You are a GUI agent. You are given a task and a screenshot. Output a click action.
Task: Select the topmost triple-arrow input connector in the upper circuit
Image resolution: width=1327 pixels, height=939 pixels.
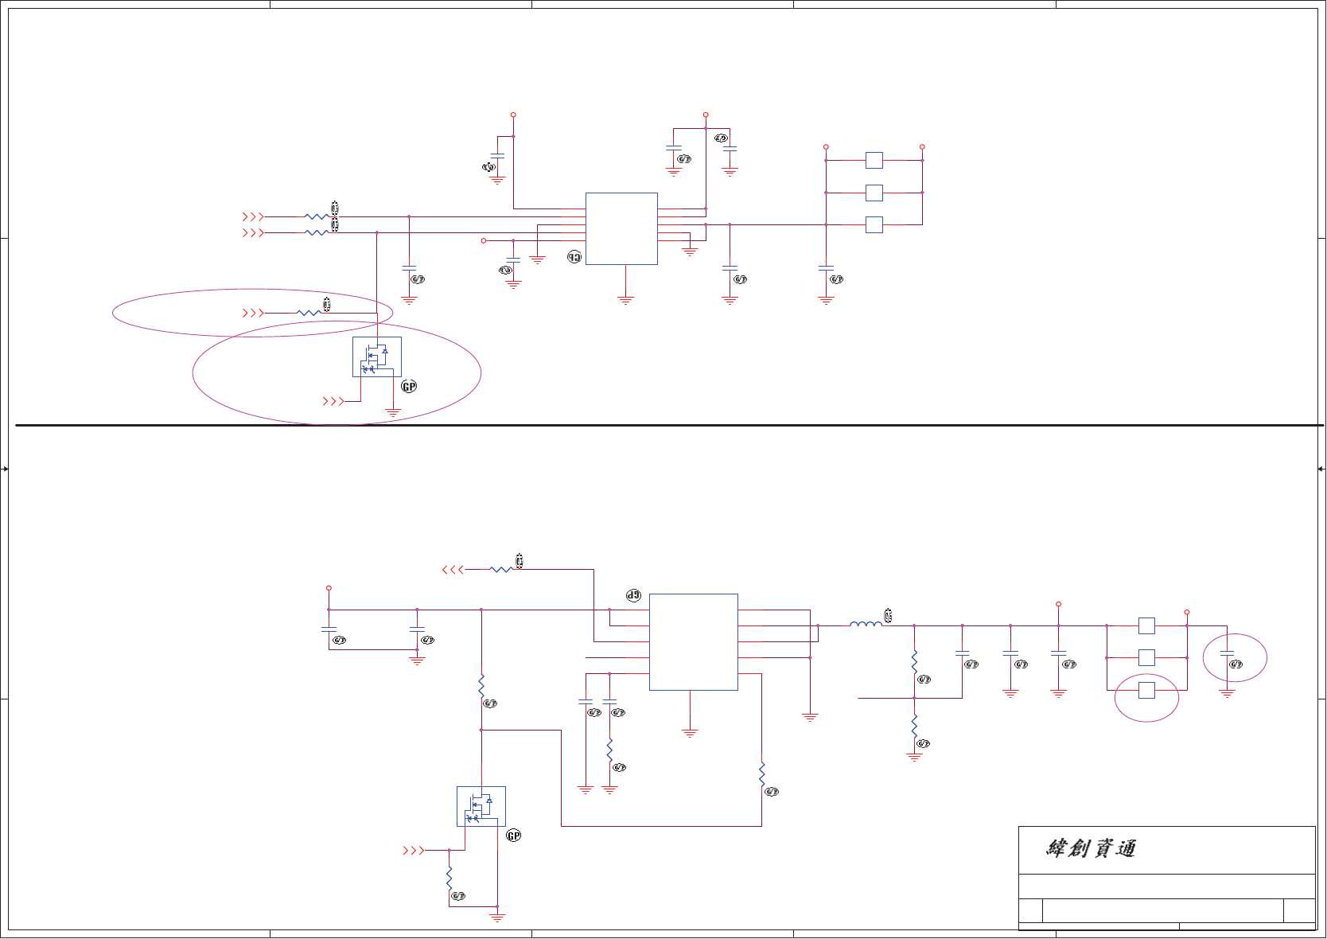click(254, 216)
